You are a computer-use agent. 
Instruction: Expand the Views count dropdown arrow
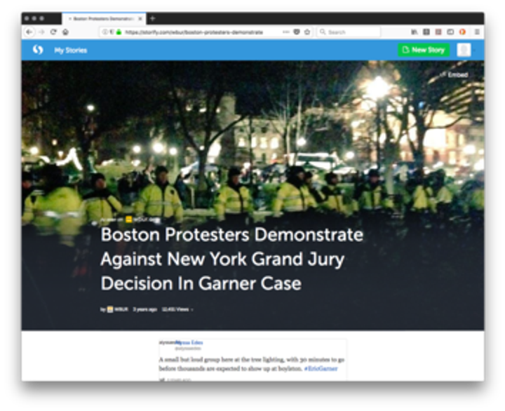192,310
